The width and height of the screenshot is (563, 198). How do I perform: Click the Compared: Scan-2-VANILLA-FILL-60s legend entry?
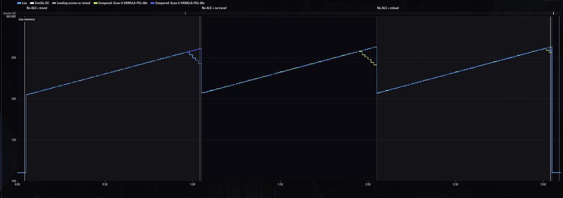click(x=177, y=3)
